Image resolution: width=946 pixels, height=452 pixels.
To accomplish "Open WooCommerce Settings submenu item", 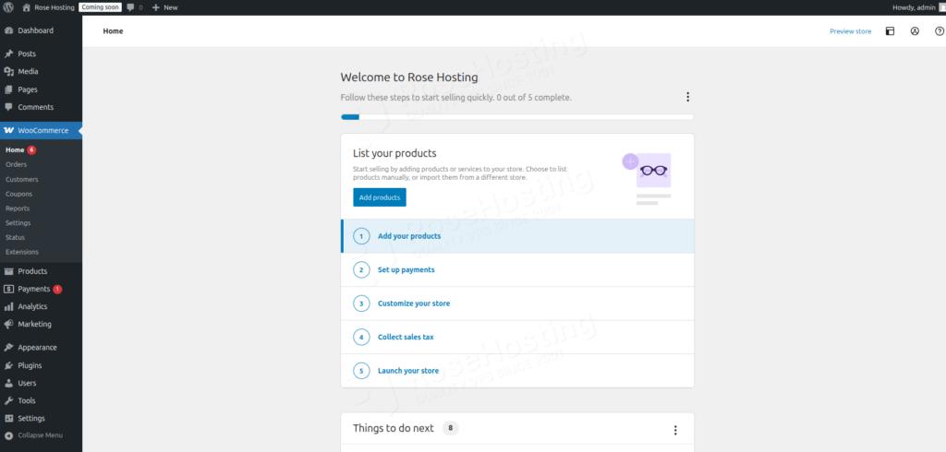I will coord(18,223).
